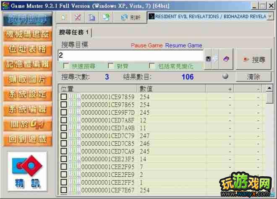Click the small black data-type icon right of input
The image size is (277, 199).
click(208, 60)
